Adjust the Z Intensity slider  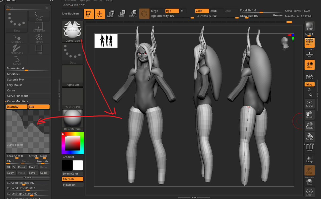[217, 16]
